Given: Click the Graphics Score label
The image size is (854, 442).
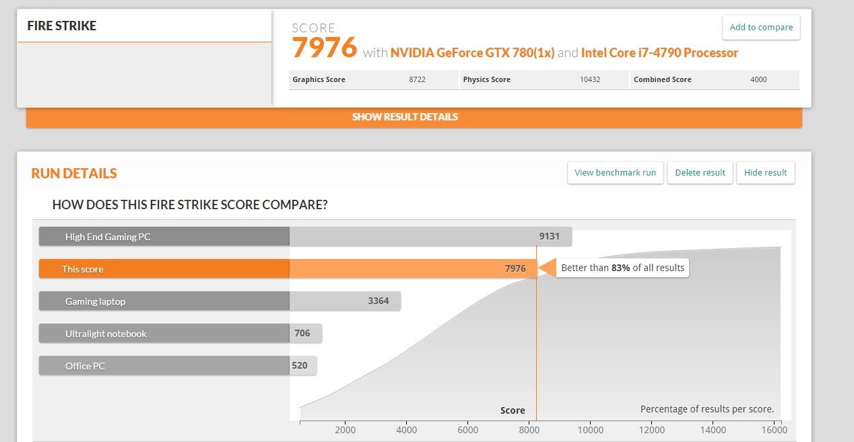Looking at the screenshot, I should coord(319,79).
